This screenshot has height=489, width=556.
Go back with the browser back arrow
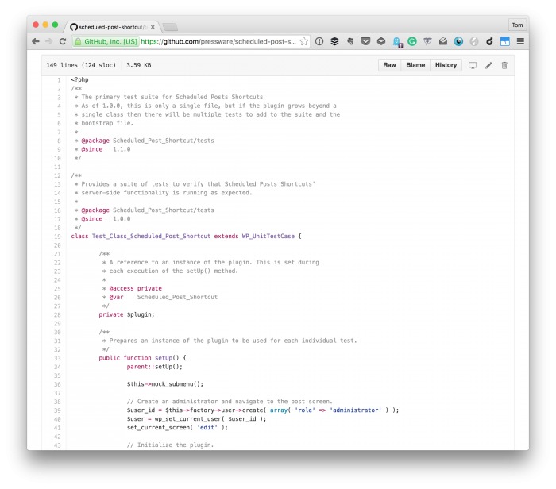click(x=36, y=41)
